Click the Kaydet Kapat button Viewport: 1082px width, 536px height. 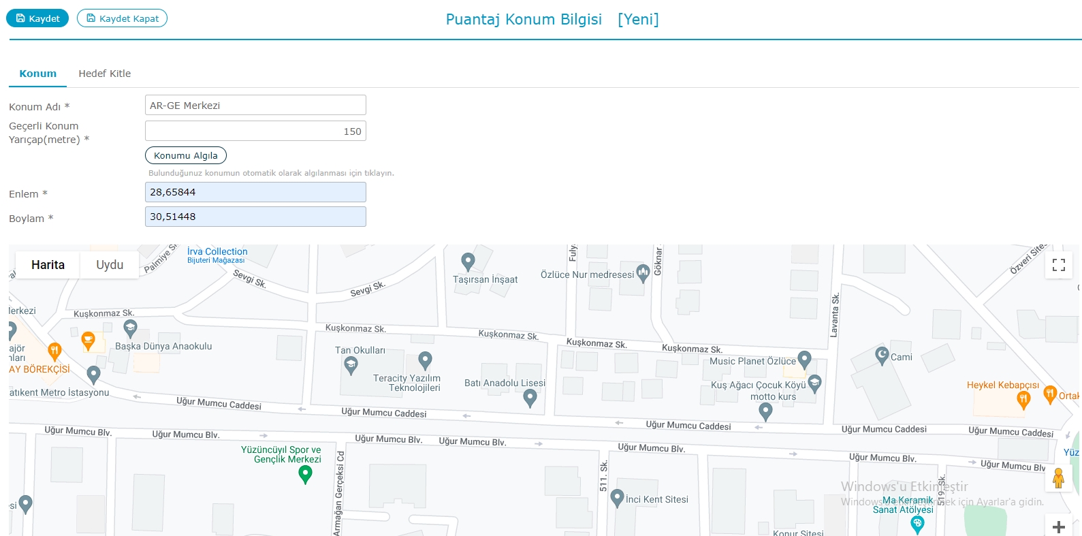pyautogui.click(x=122, y=18)
